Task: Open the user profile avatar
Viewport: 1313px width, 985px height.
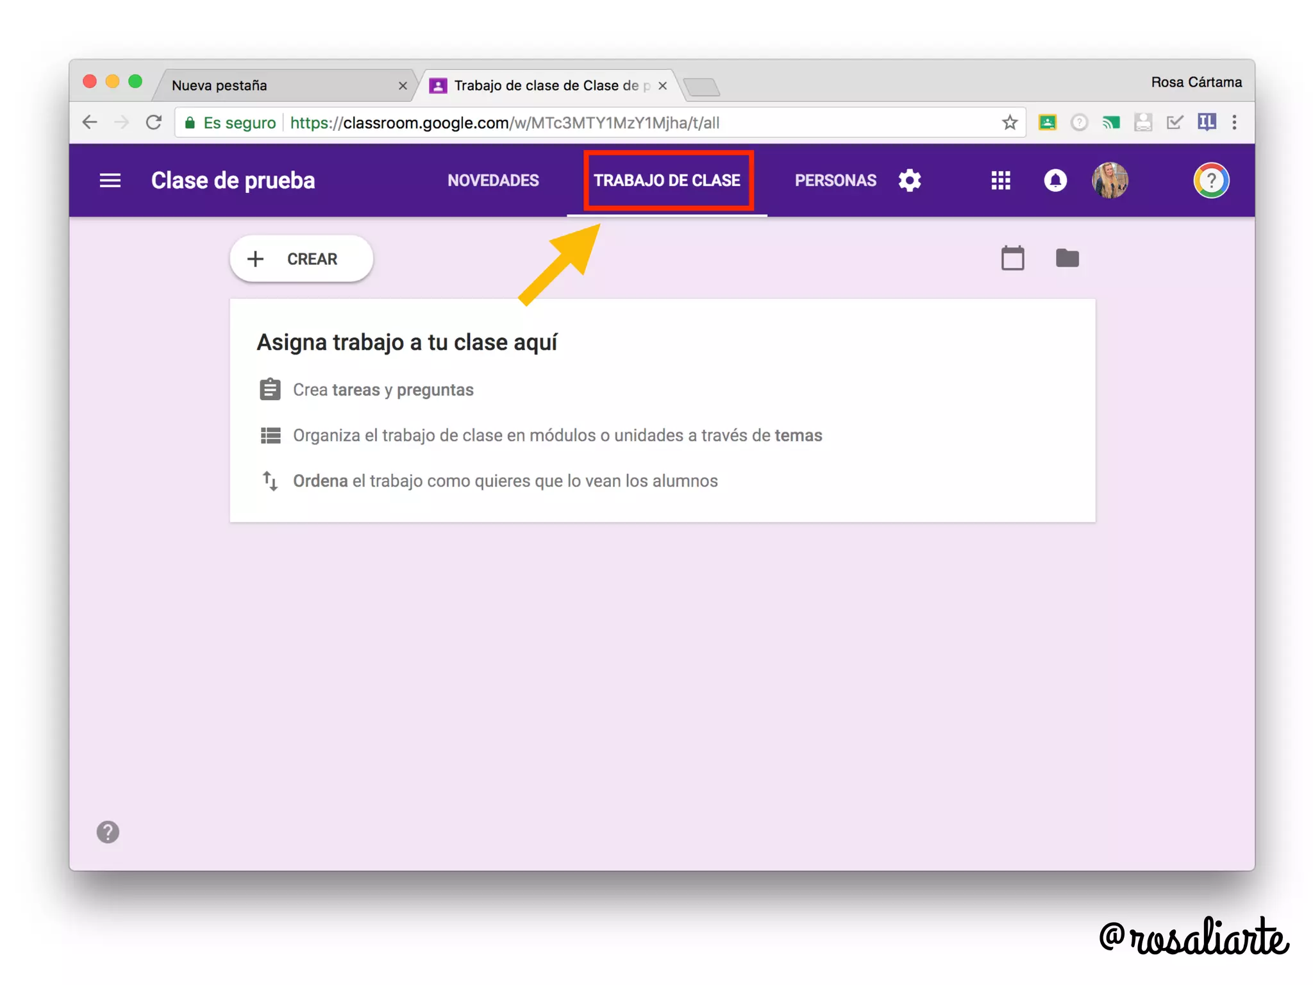Action: 1110,180
